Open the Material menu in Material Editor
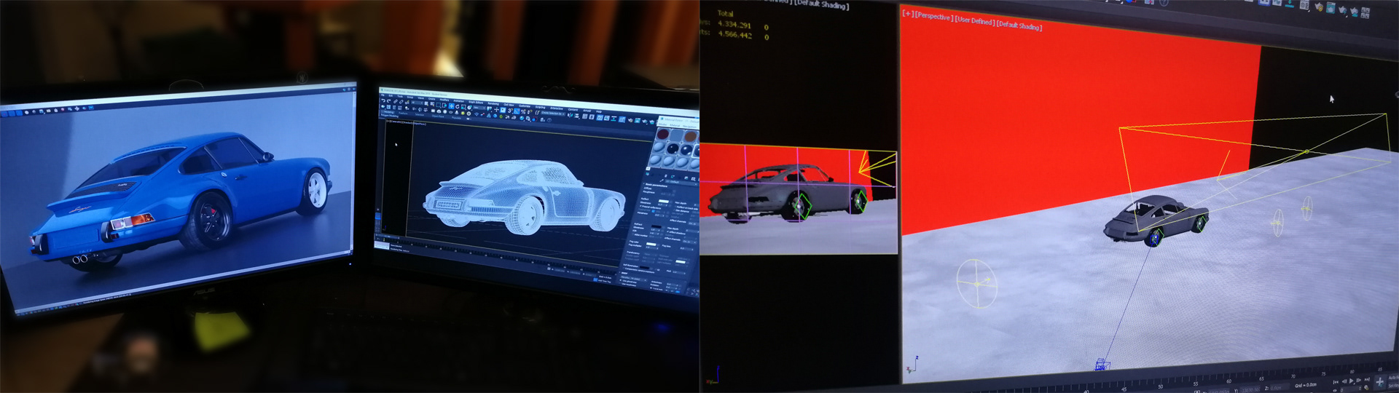The height and width of the screenshot is (393, 1399). point(675,126)
